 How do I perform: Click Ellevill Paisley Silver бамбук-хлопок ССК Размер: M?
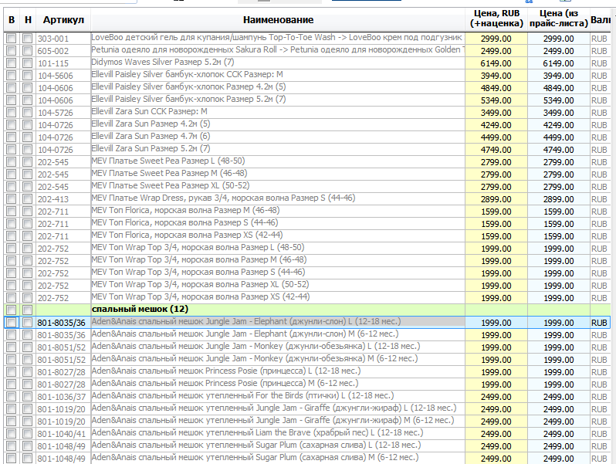click(187, 74)
